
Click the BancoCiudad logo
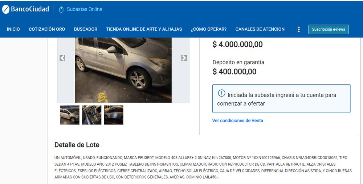(25, 9)
